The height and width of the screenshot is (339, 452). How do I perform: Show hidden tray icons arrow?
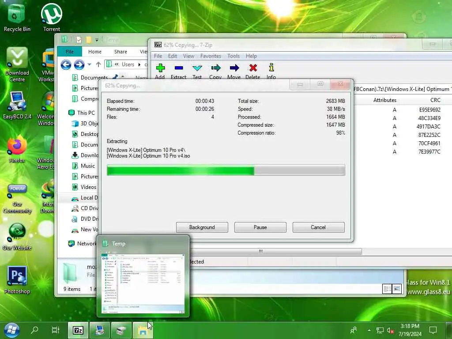click(369, 330)
